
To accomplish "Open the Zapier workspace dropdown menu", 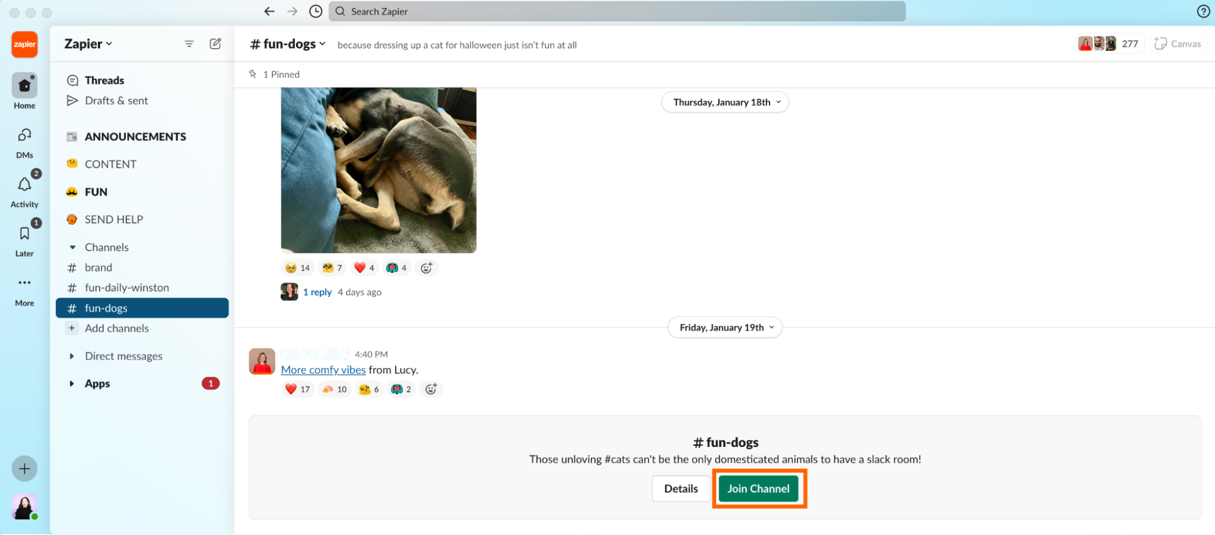I will click(x=89, y=44).
